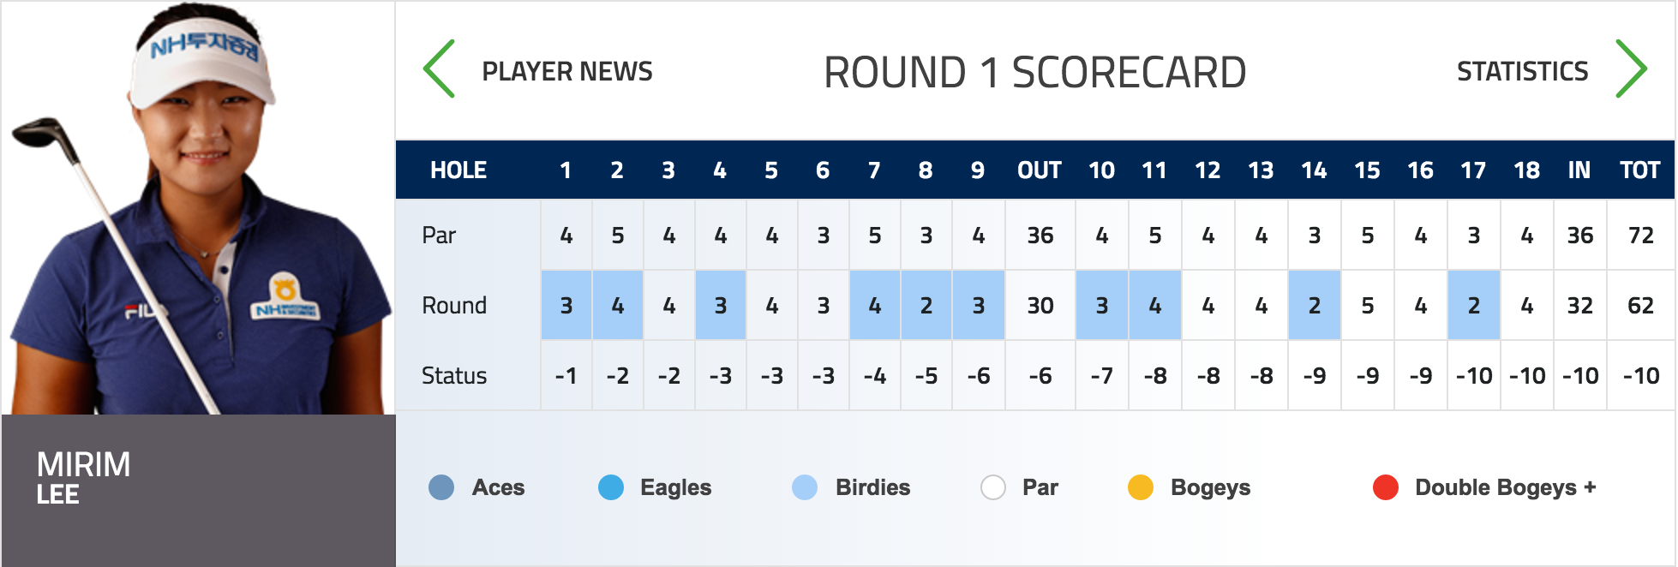This screenshot has width=1678, height=567.
Task: Click the Mirim Lee name banner
Action: 198,490
